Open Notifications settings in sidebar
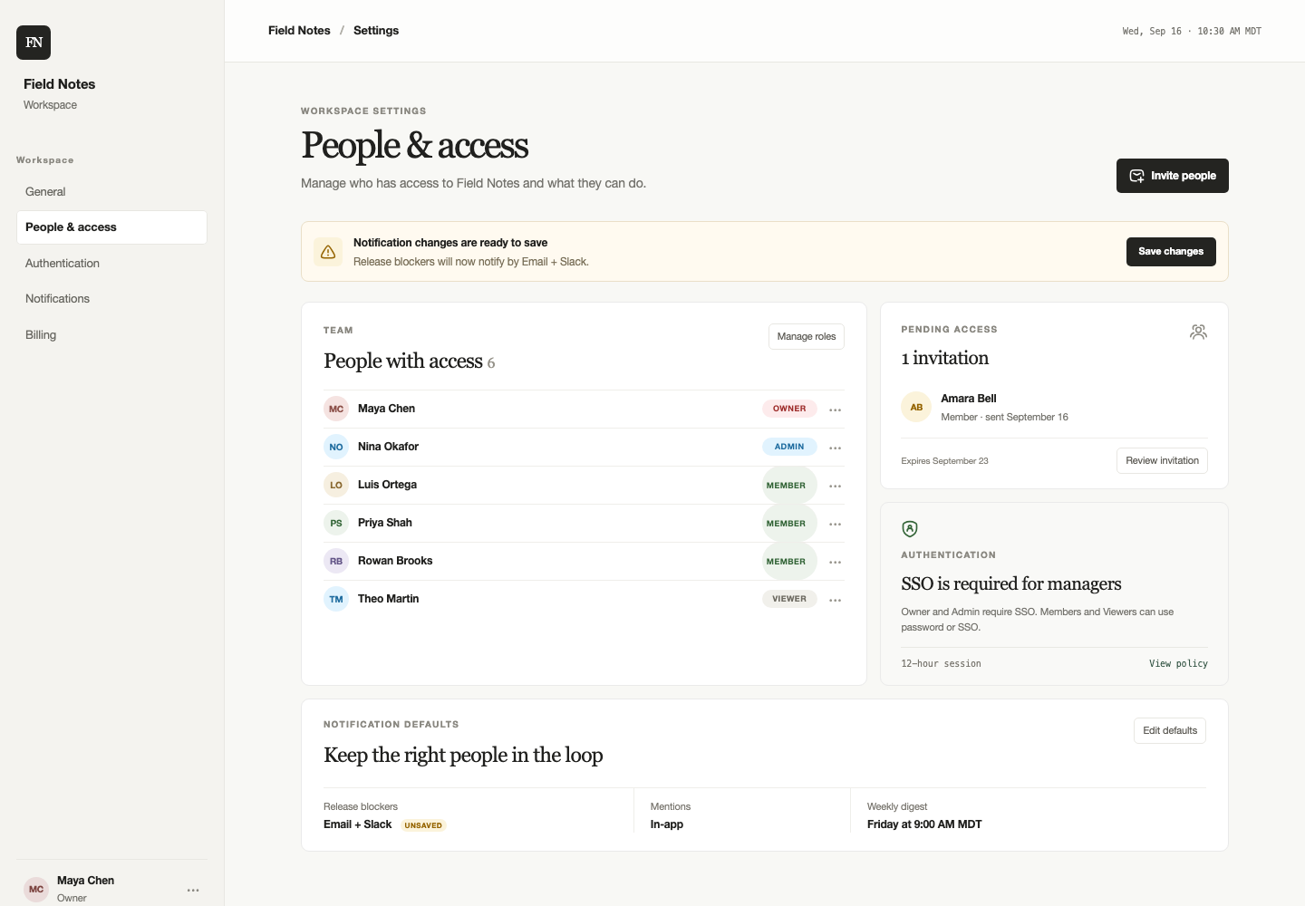 pyautogui.click(x=111, y=299)
